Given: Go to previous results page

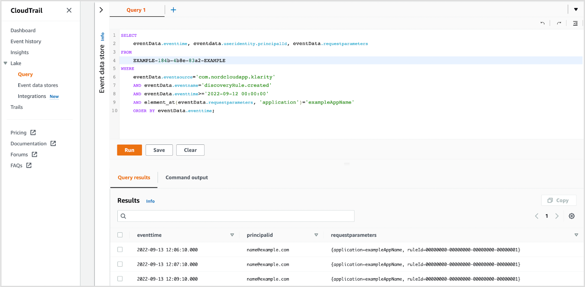Looking at the screenshot, I should (537, 216).
